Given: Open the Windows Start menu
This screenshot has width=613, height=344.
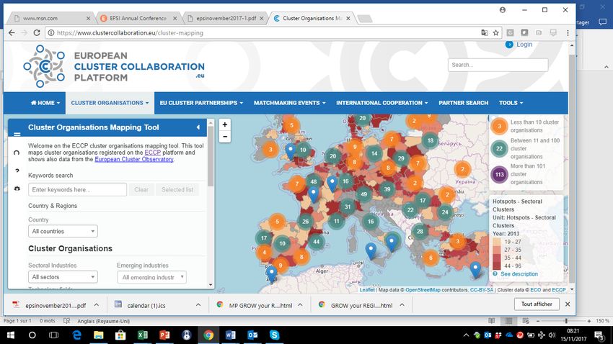Looking at the screenshot, I should pos(11,335).
